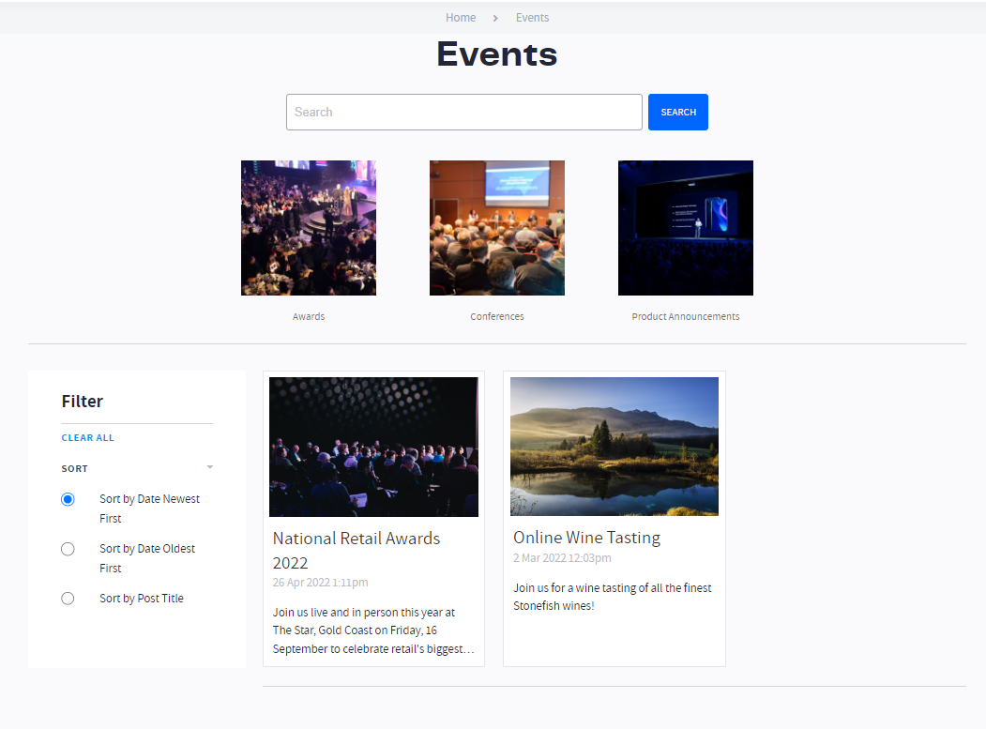The width and height of the screenshot is (986, 729).
Task: Click the Sort by Post Title label
Action: (142, 599)
